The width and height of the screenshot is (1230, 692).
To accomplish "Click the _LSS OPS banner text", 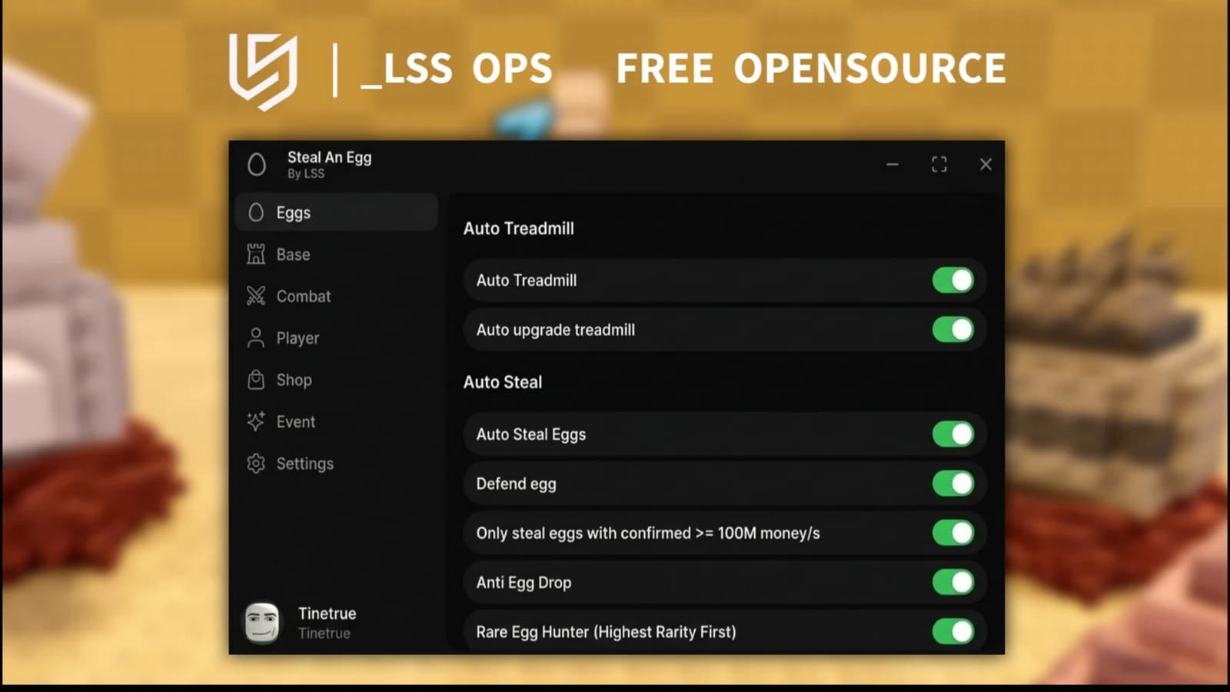I will [457, 69].
